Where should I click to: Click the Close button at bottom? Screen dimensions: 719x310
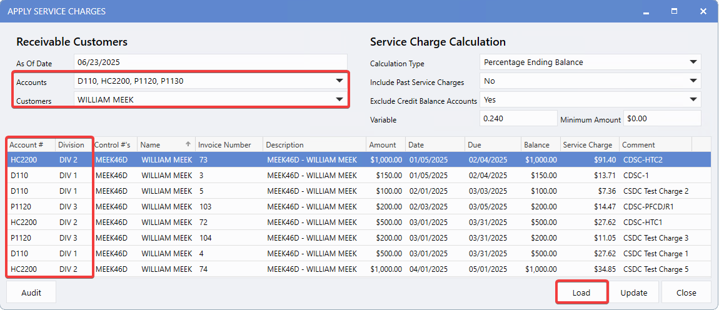coord(686,292)
